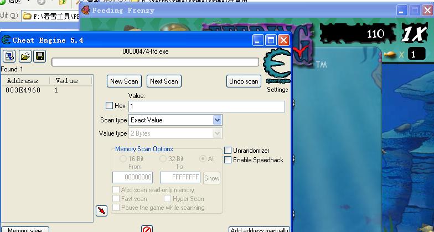Click the 1X multiplier in game
Image resolution: width=434 pixels, height=232 pixels.
click(414, 33)
